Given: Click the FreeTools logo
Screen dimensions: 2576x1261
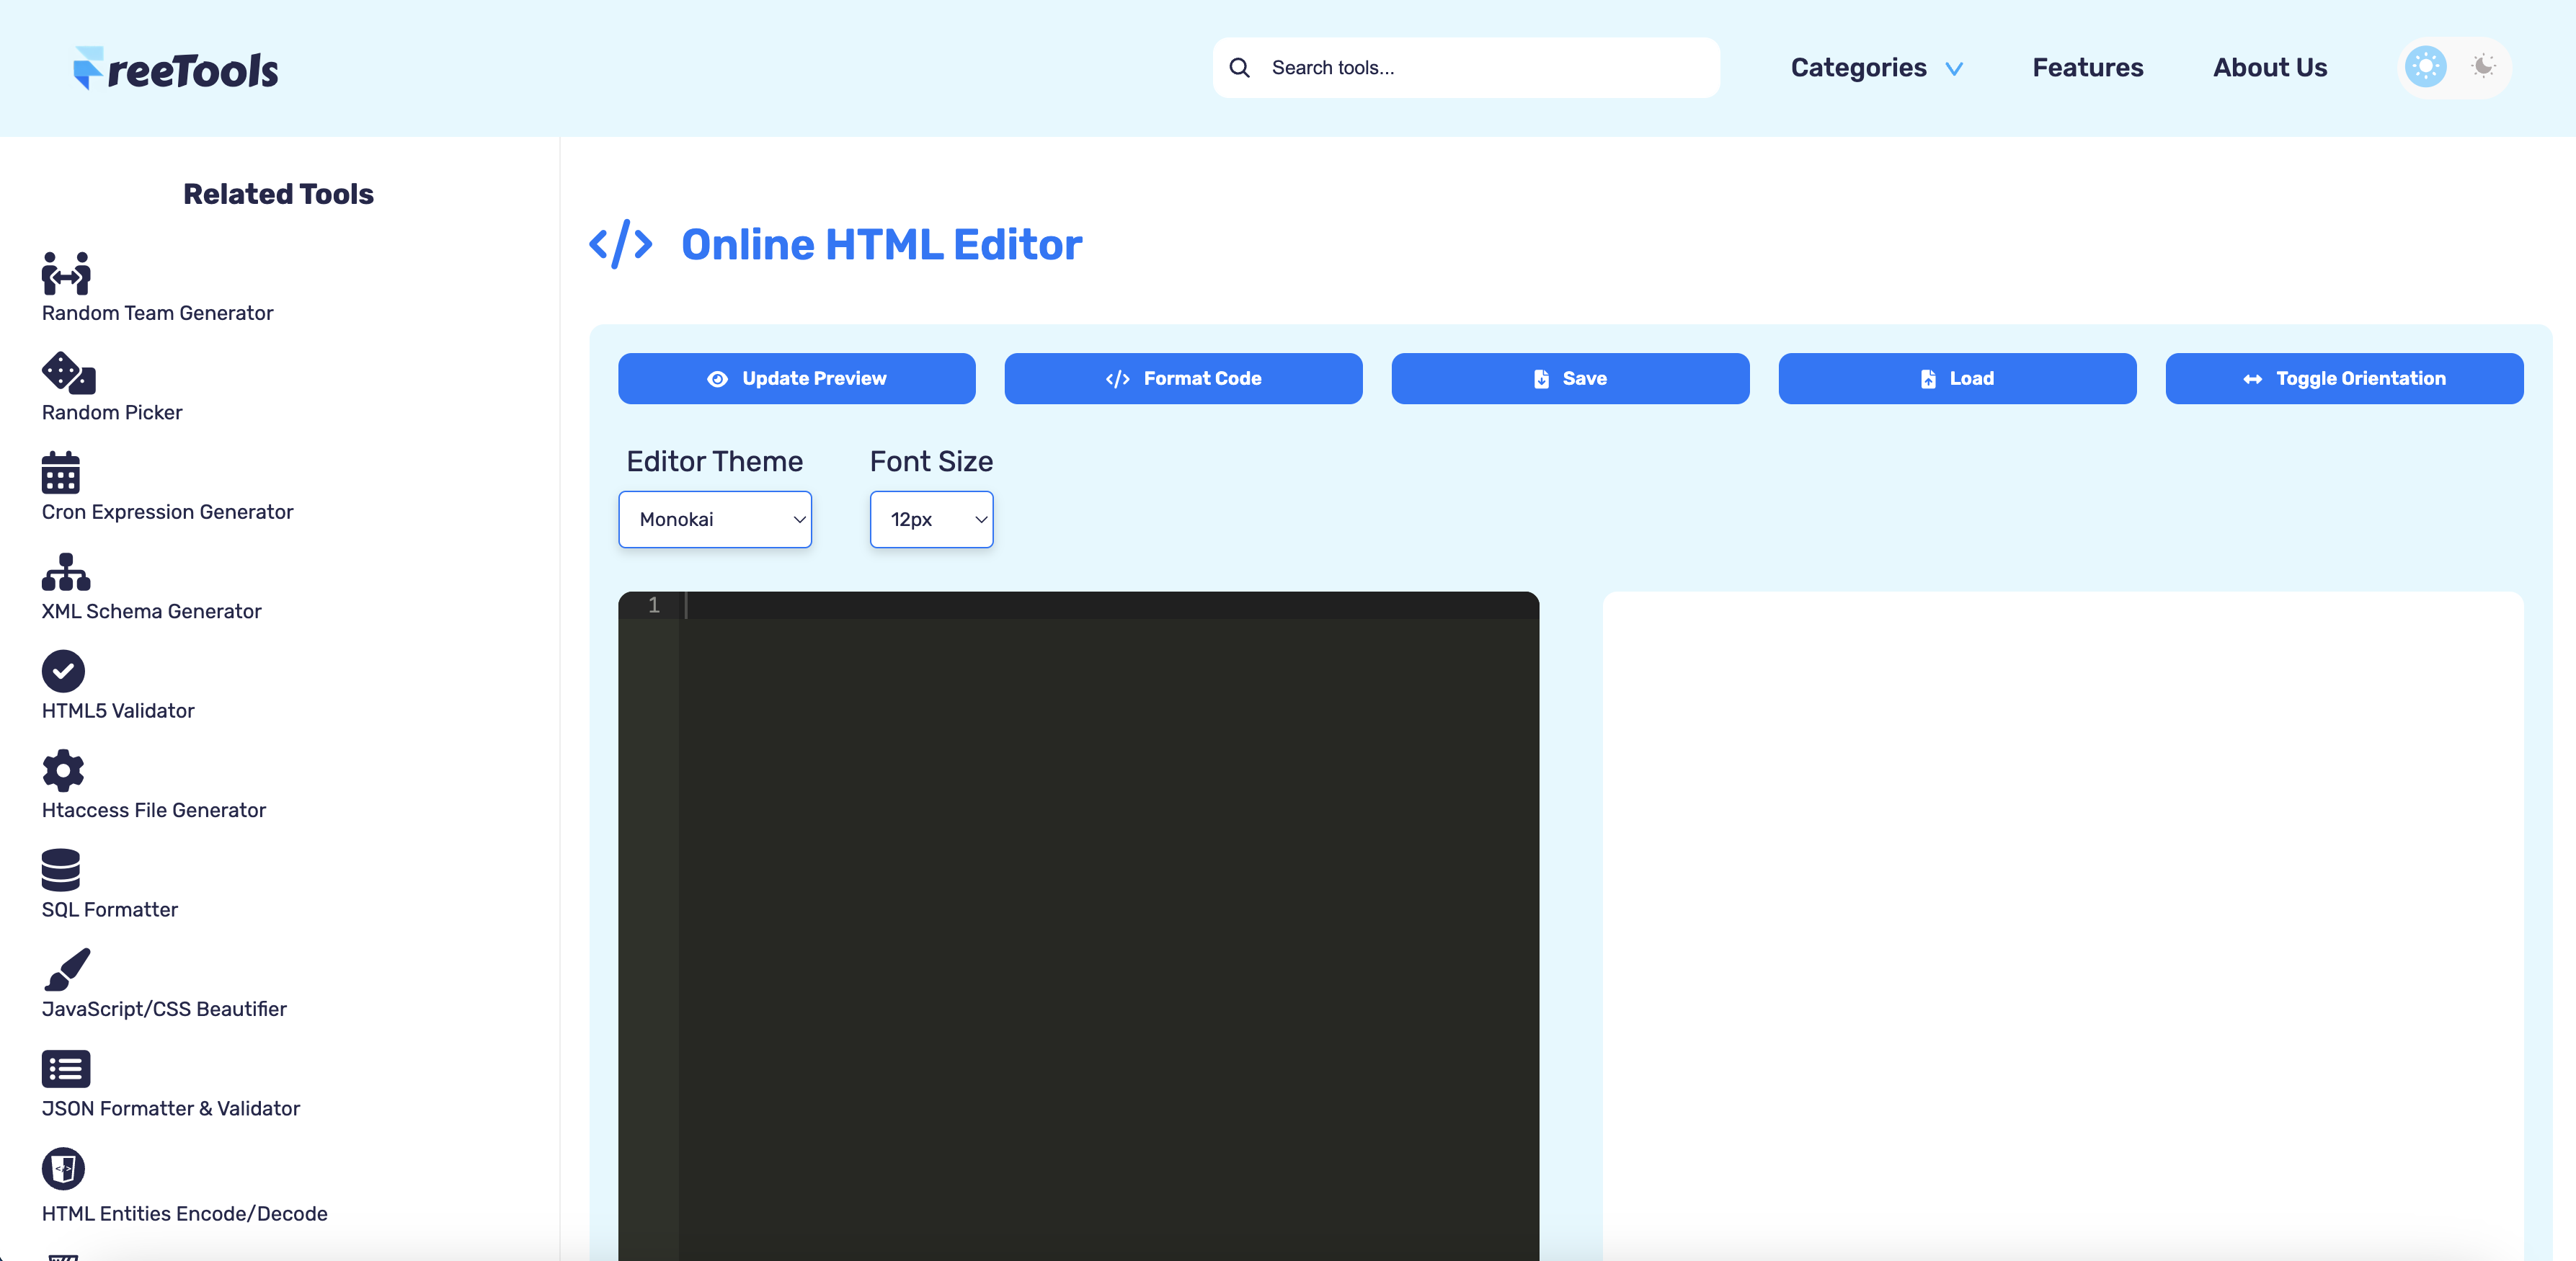Looking at the screenshot, I should [x=176, y=68].
